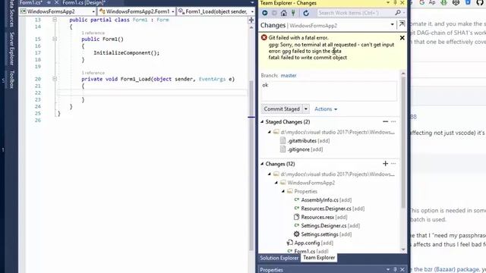Open the Toolbox side tab

coord(12,79)
